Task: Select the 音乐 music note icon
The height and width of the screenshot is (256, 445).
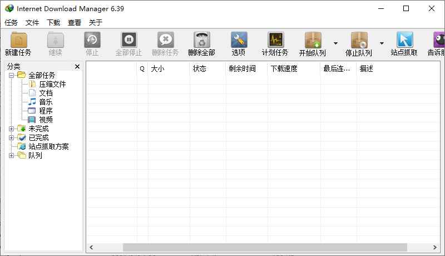Action: 32,102
